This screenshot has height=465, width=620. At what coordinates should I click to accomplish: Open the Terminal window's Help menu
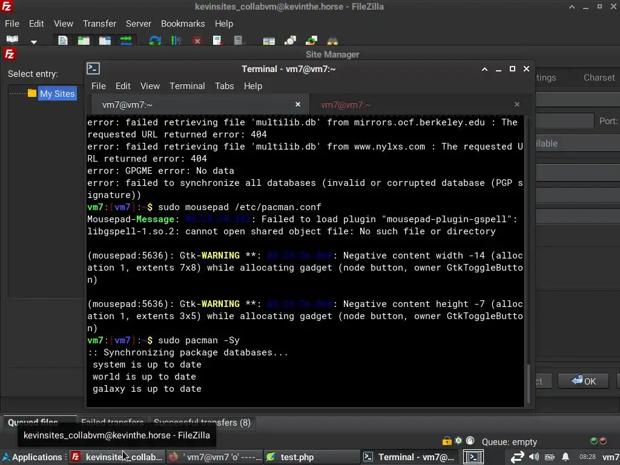252,86
